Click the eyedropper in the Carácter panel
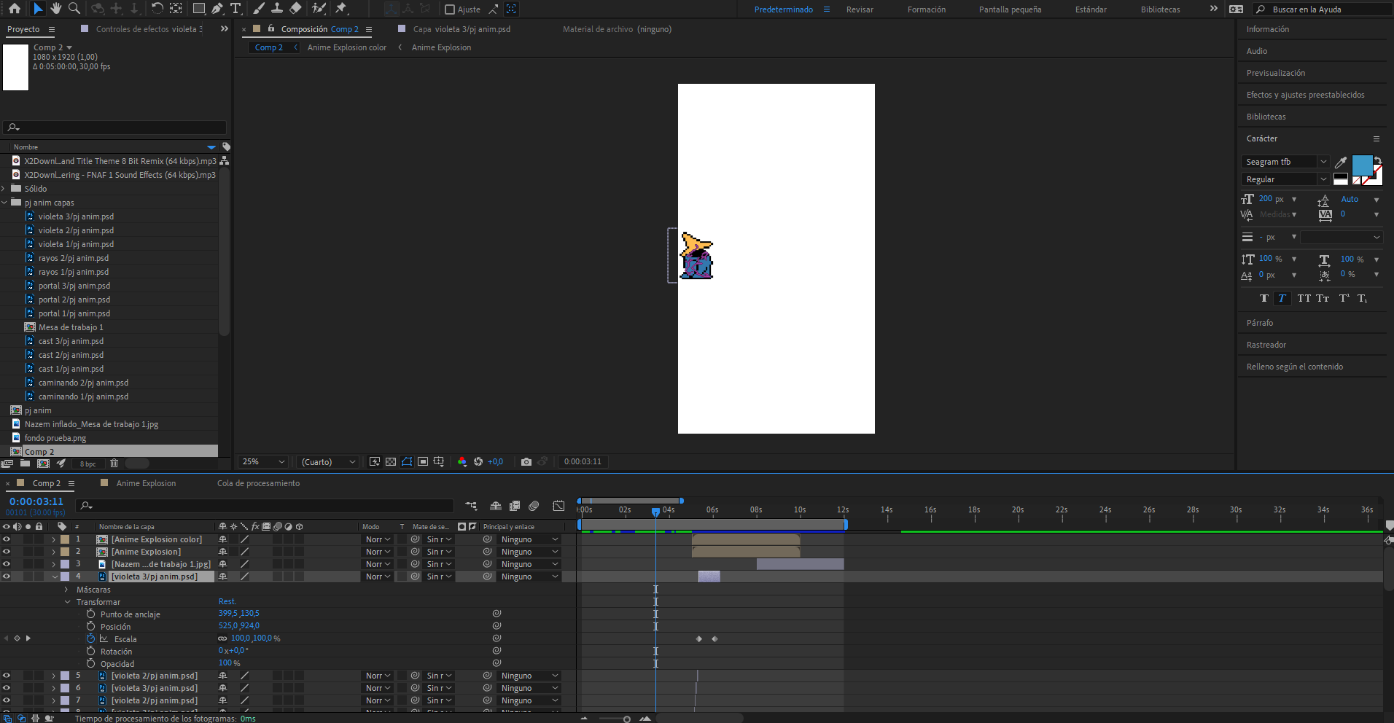 tap(1340, 162)
